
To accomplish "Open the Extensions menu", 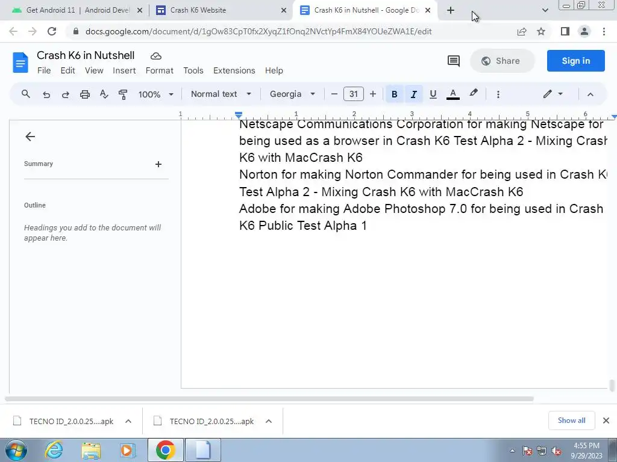I will (x=234, y=70).
